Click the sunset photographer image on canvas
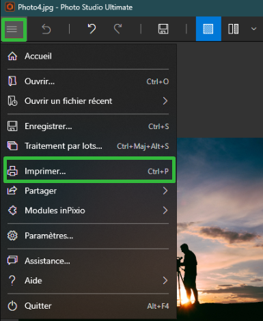Image resolution: width=263 pixels, height=321 pixels. tap(220, 229)
